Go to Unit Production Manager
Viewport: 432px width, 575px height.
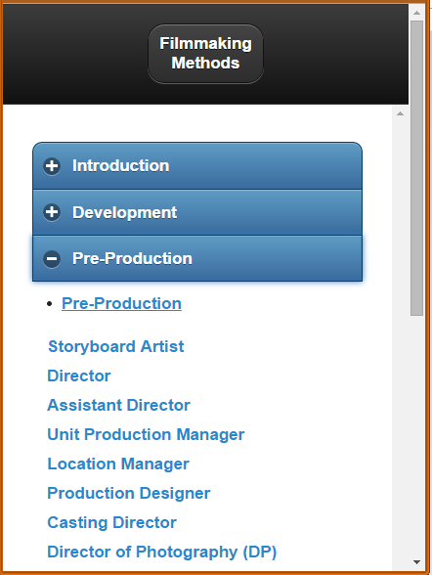coord(146,434)
